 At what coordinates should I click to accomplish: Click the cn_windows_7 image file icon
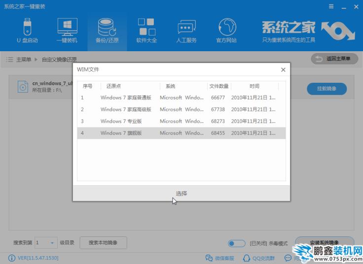pos(23,87)
